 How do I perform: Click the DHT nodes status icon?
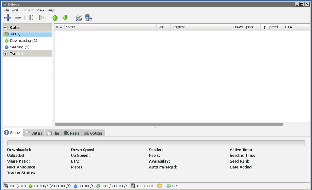coord(169,186)
